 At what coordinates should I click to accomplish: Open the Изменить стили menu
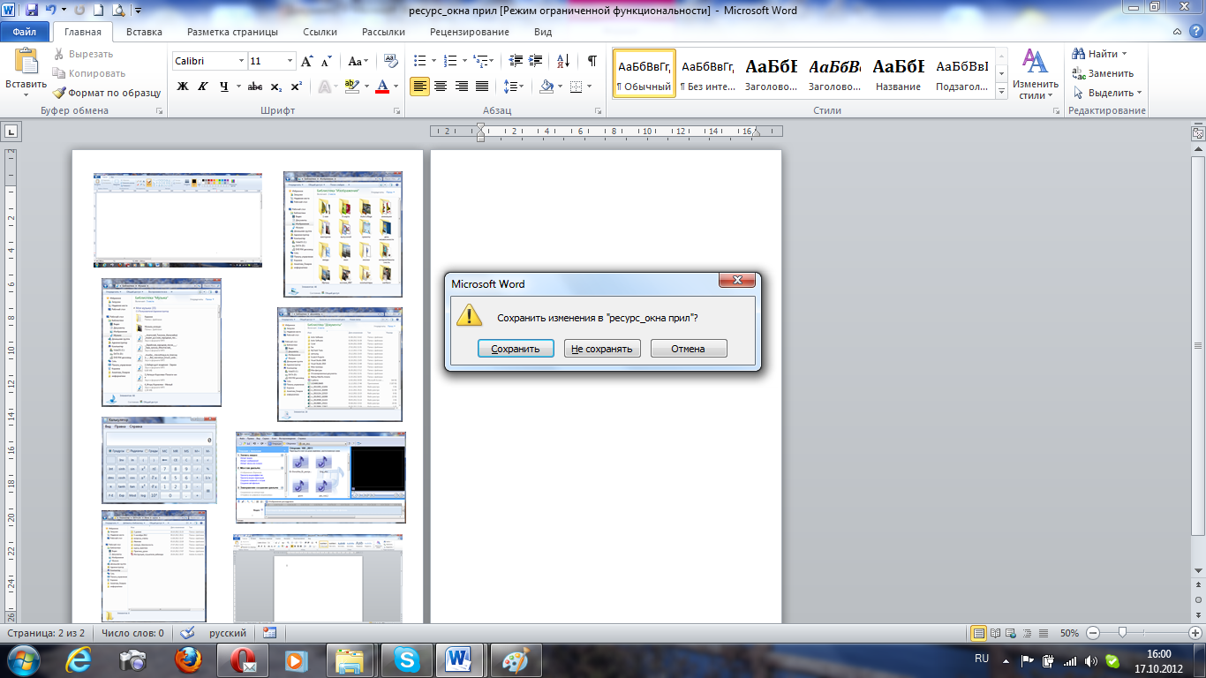pos(1035,74)
